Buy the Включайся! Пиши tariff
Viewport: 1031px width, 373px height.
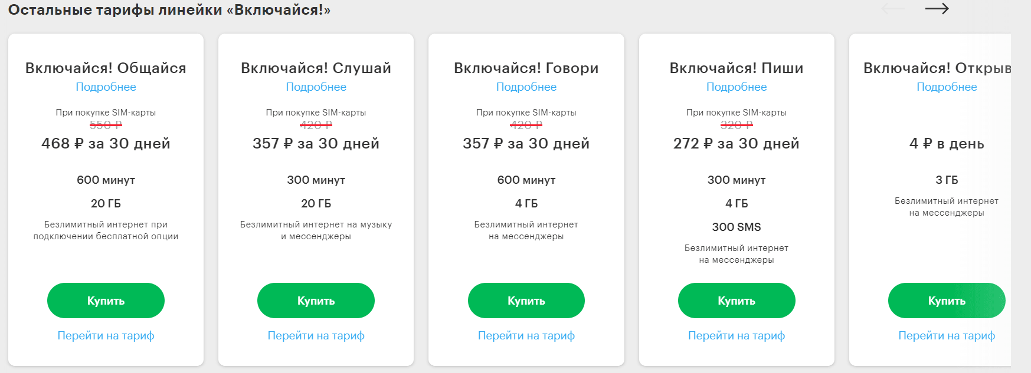tap(737, 301)
